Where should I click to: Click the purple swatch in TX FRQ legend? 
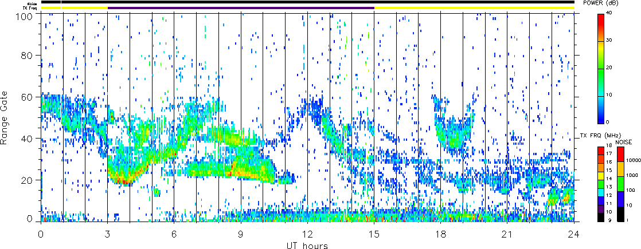click(x=601, y=210)
